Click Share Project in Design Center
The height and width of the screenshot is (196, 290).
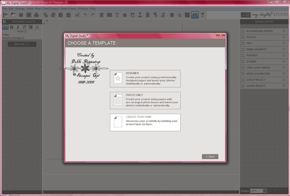pyautogui.click(x=264, y=86)
